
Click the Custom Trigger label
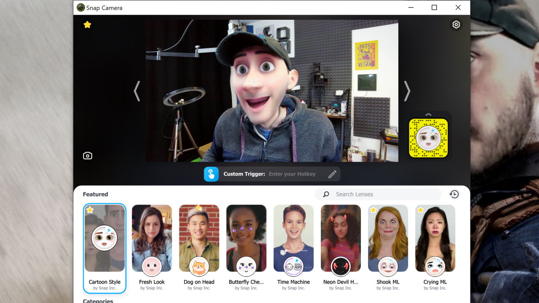[x=244, y=174]
